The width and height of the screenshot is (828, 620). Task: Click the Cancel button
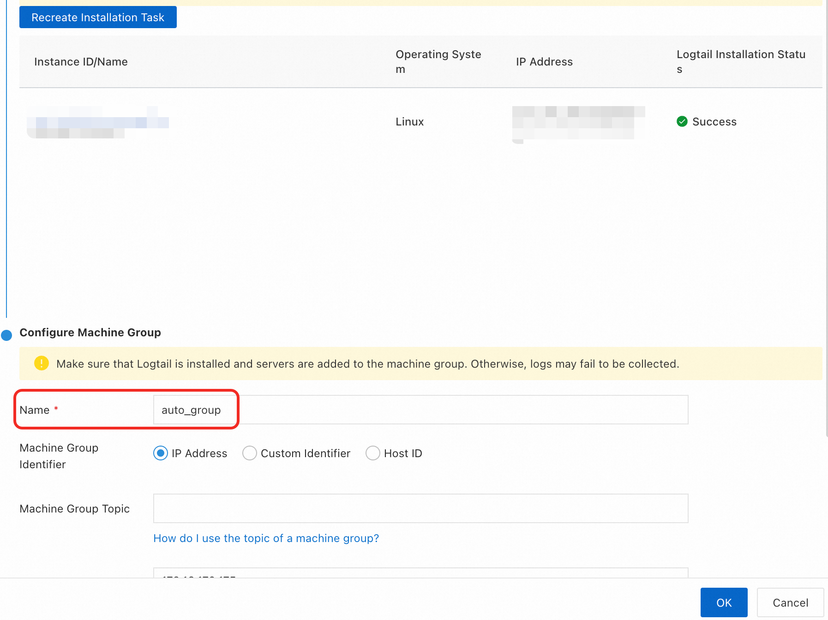(790, 602)
